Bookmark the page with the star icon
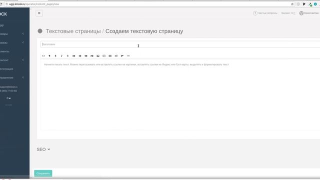This screenshot has height=180, width=320. (292, 4)
